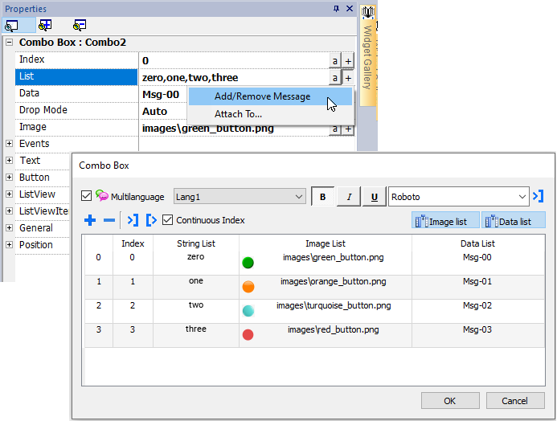Click the import icon next to the minus
Image resolution: width=557 pixels, height=421 pixels.
click(133, 220)
